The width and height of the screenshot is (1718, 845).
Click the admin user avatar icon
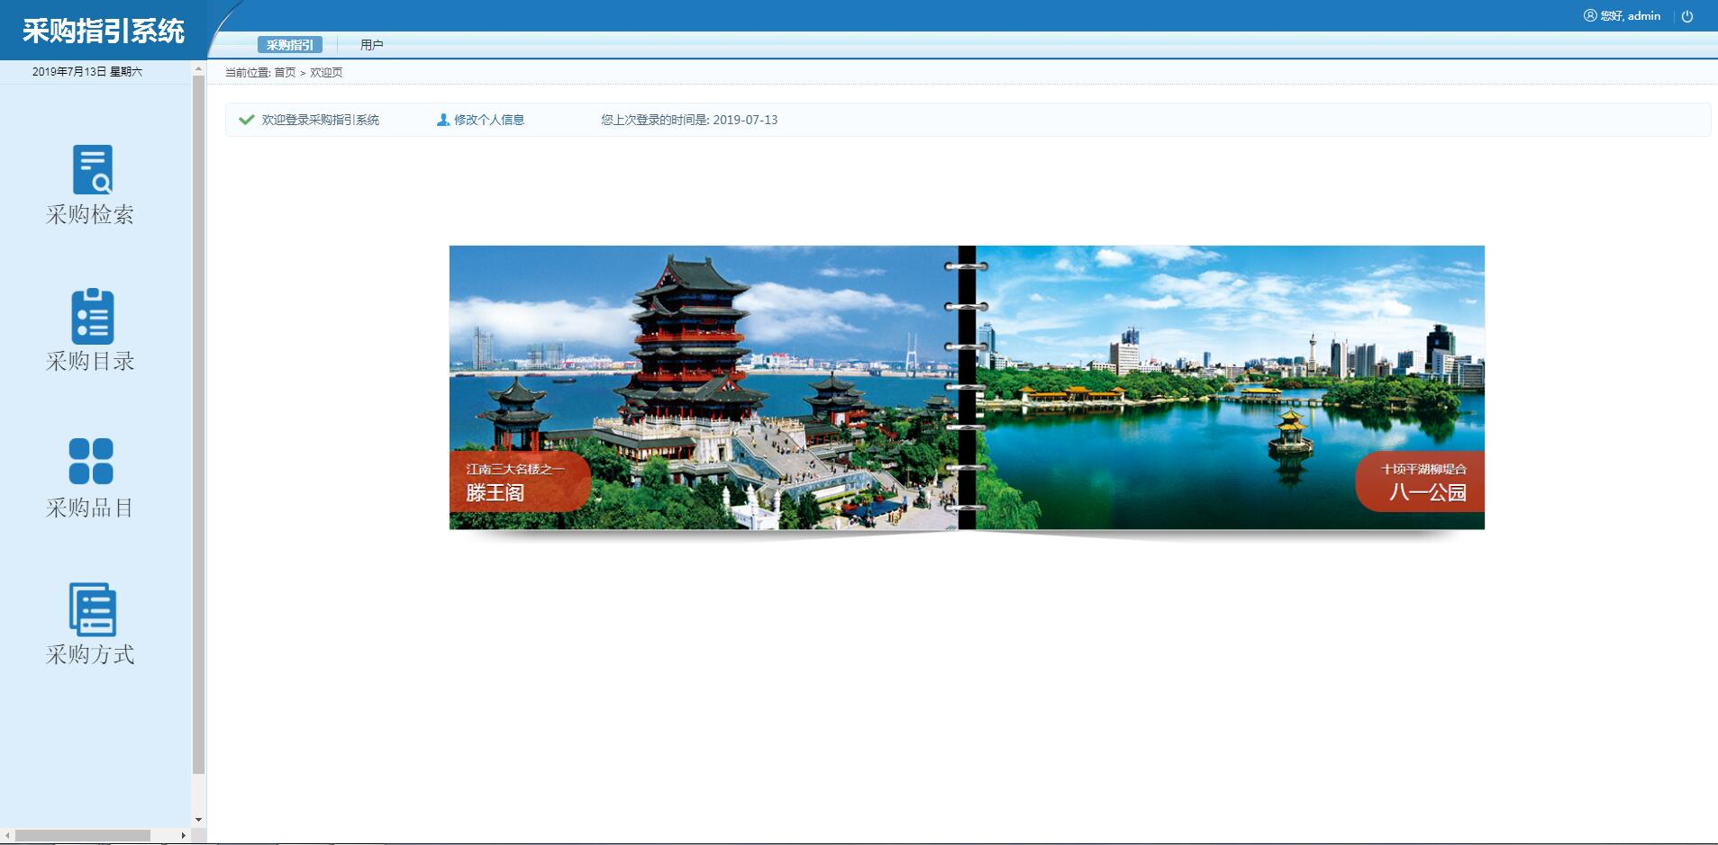click(1590, 15)
